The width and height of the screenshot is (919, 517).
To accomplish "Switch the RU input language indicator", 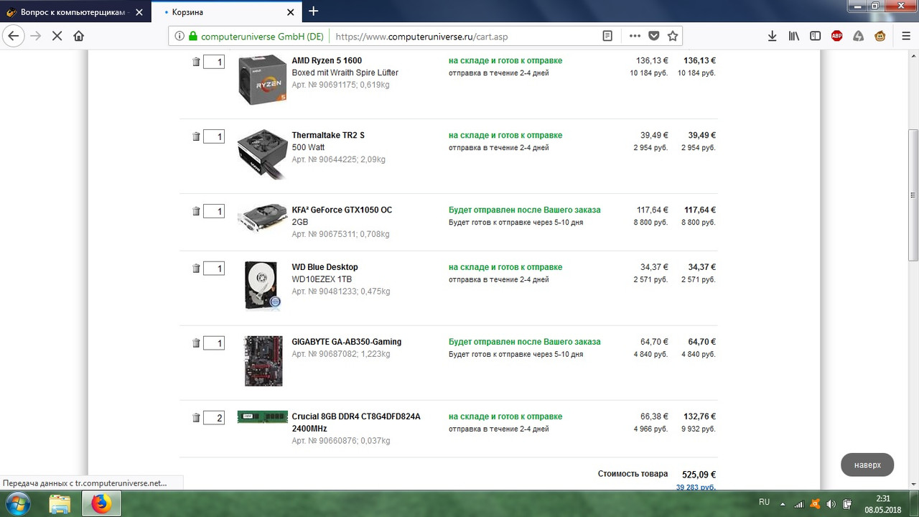I will coord(764,502).
